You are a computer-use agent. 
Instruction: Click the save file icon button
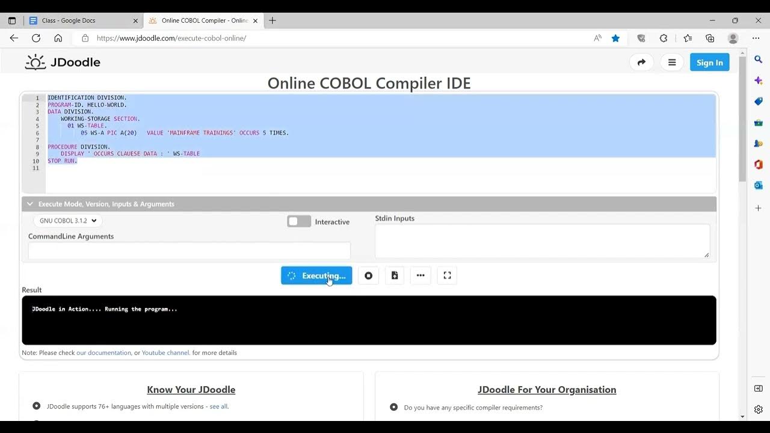395,275
